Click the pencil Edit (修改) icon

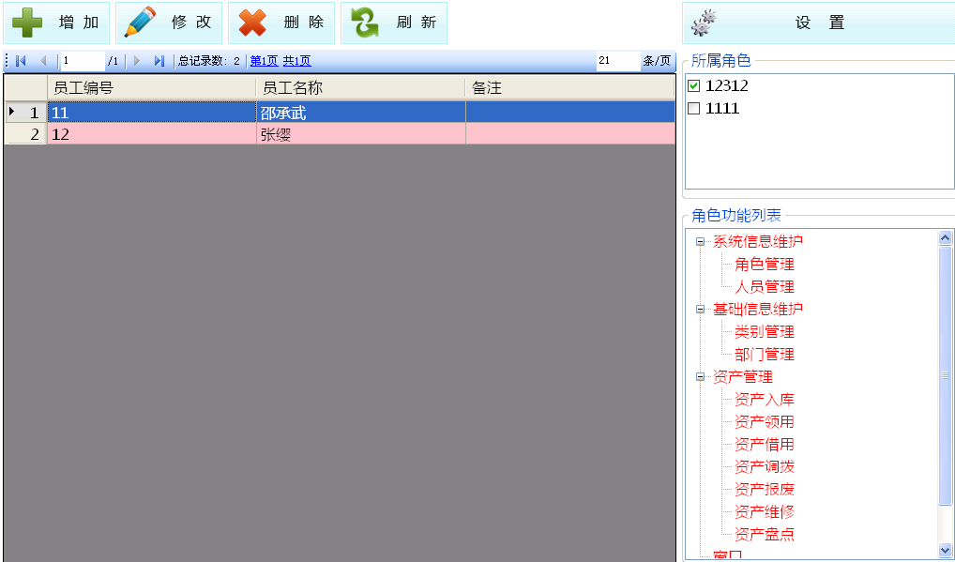(141, 23)
